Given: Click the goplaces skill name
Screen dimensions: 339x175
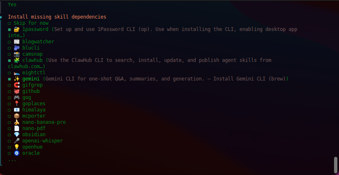Looking at the screenshot, I should [34, 104].
